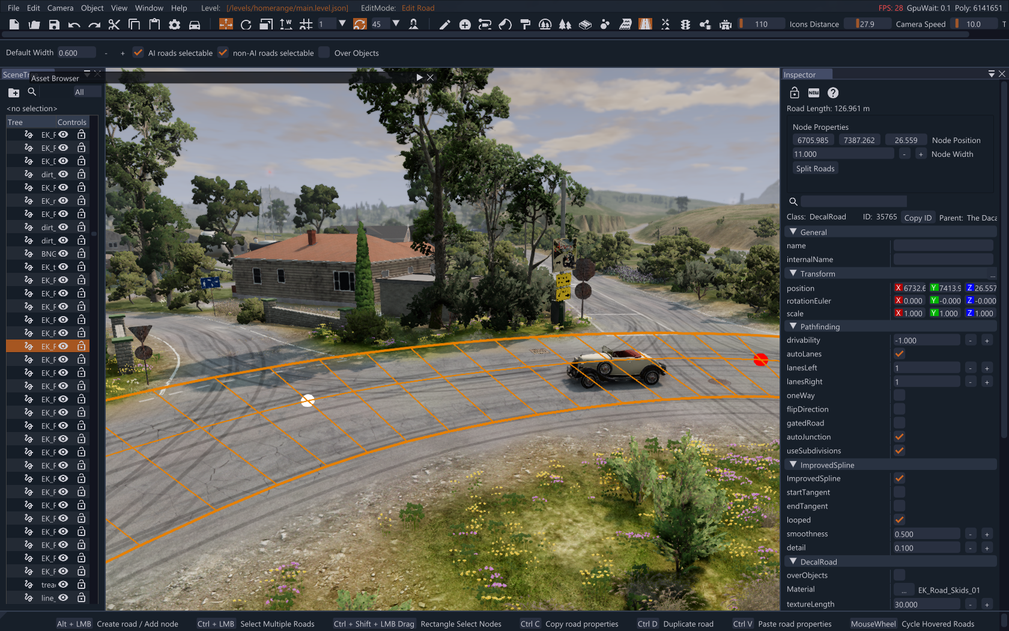
Task: Toggle AI roads selectable checkbox
Action: 138,52
